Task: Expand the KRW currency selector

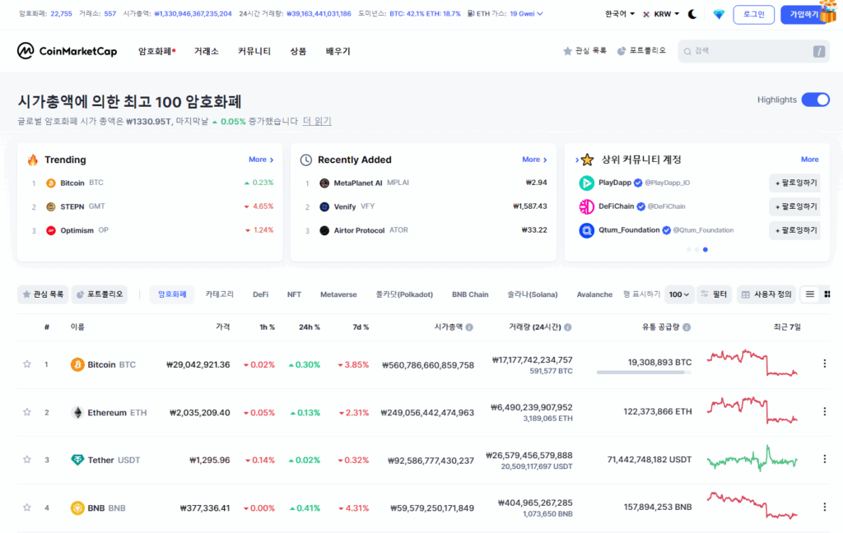Action: coord(661,14)
